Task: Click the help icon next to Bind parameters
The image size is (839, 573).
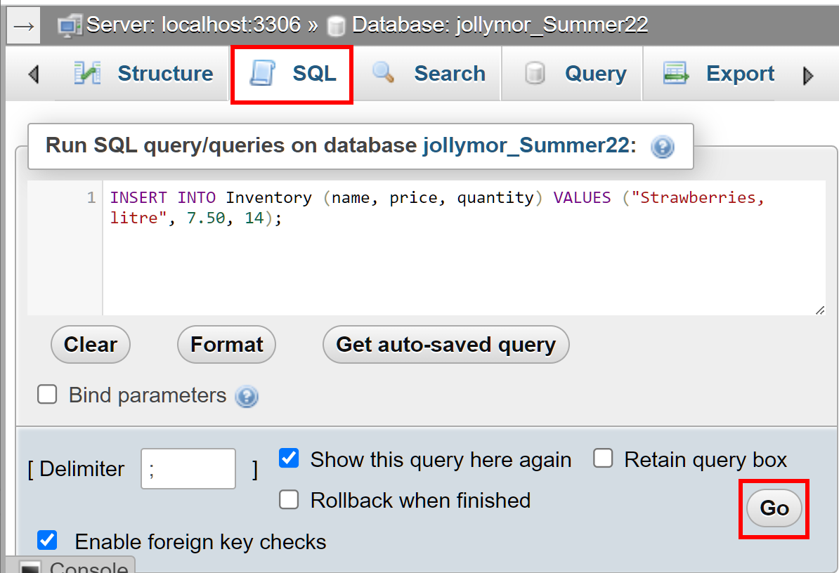Action: tap(247, 396)
